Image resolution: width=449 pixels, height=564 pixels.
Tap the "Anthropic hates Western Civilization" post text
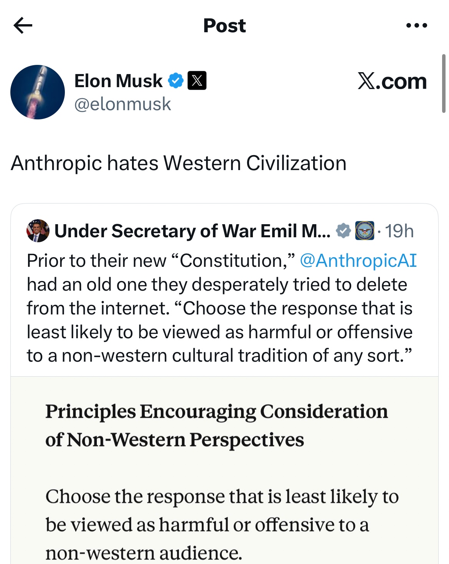pyautogui.click(x=179, y=163)
